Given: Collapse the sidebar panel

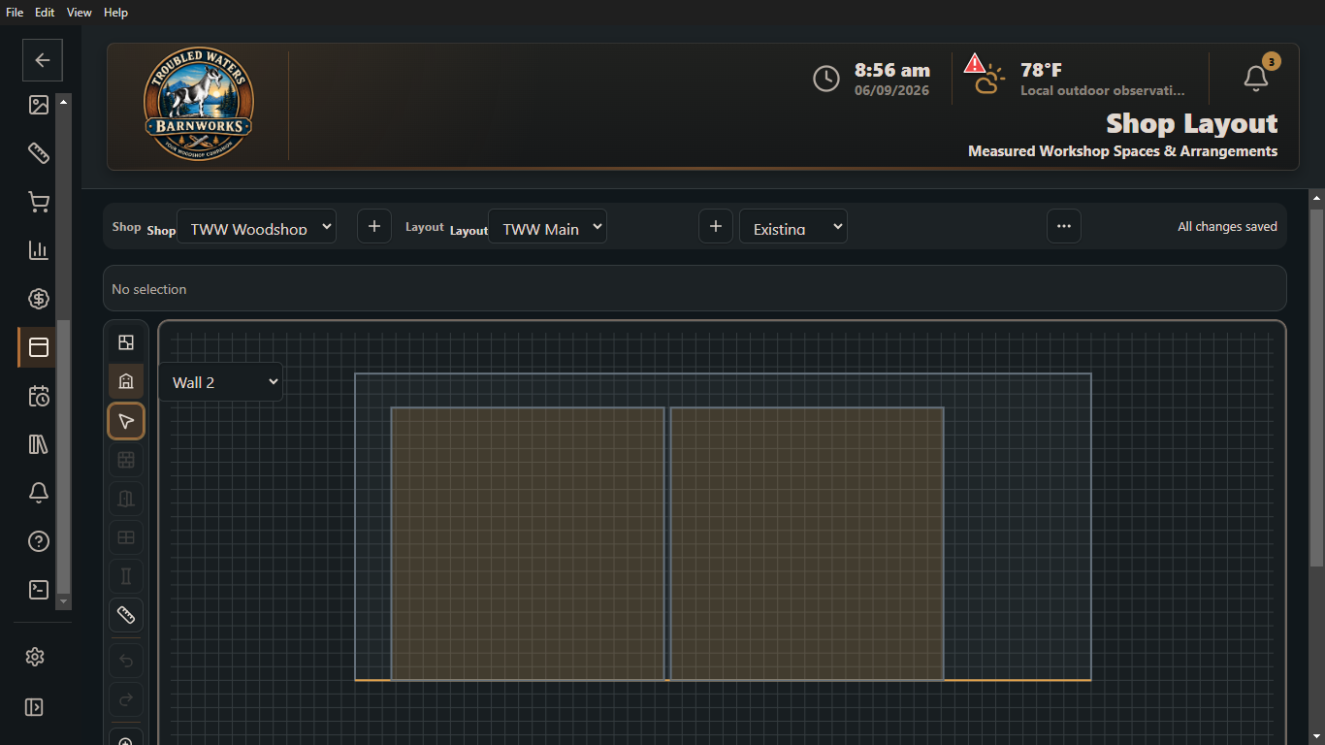Looking at the screenshot, I should coord(35,707).
